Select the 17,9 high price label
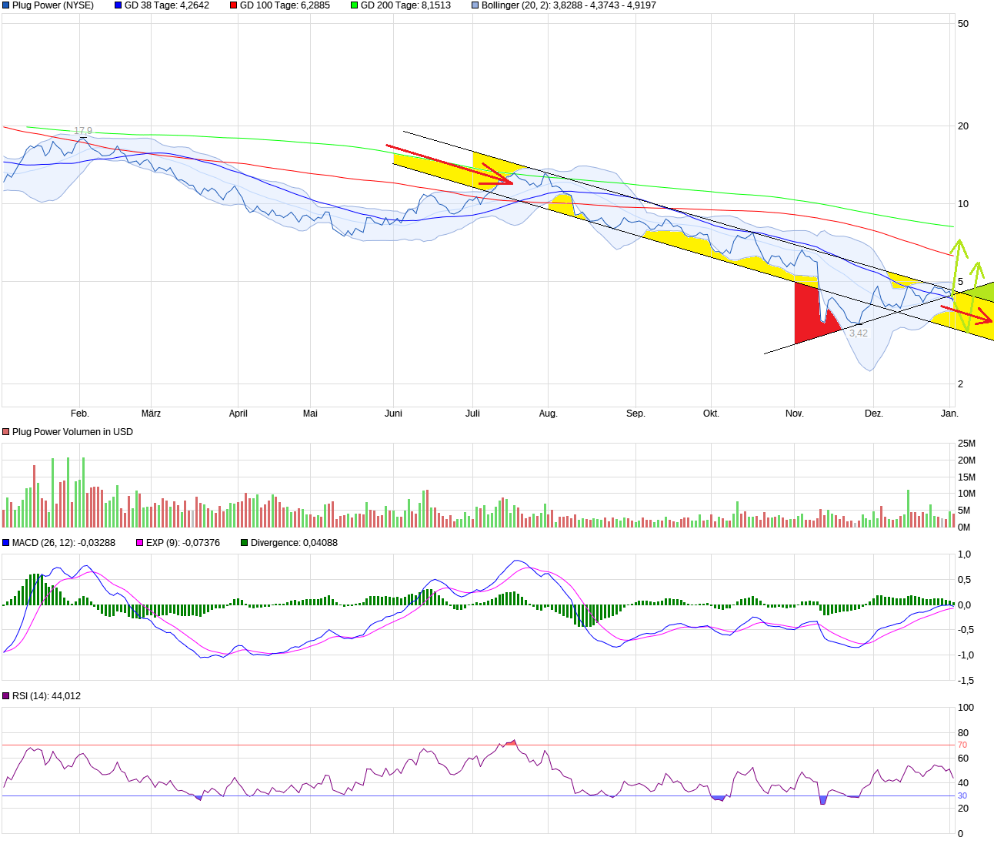 click(x=82, y=131)
